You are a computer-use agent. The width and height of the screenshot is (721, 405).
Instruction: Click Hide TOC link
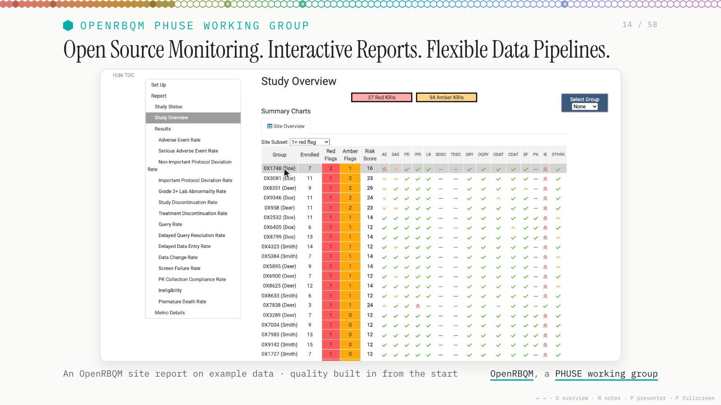click(x=123, y=75)
